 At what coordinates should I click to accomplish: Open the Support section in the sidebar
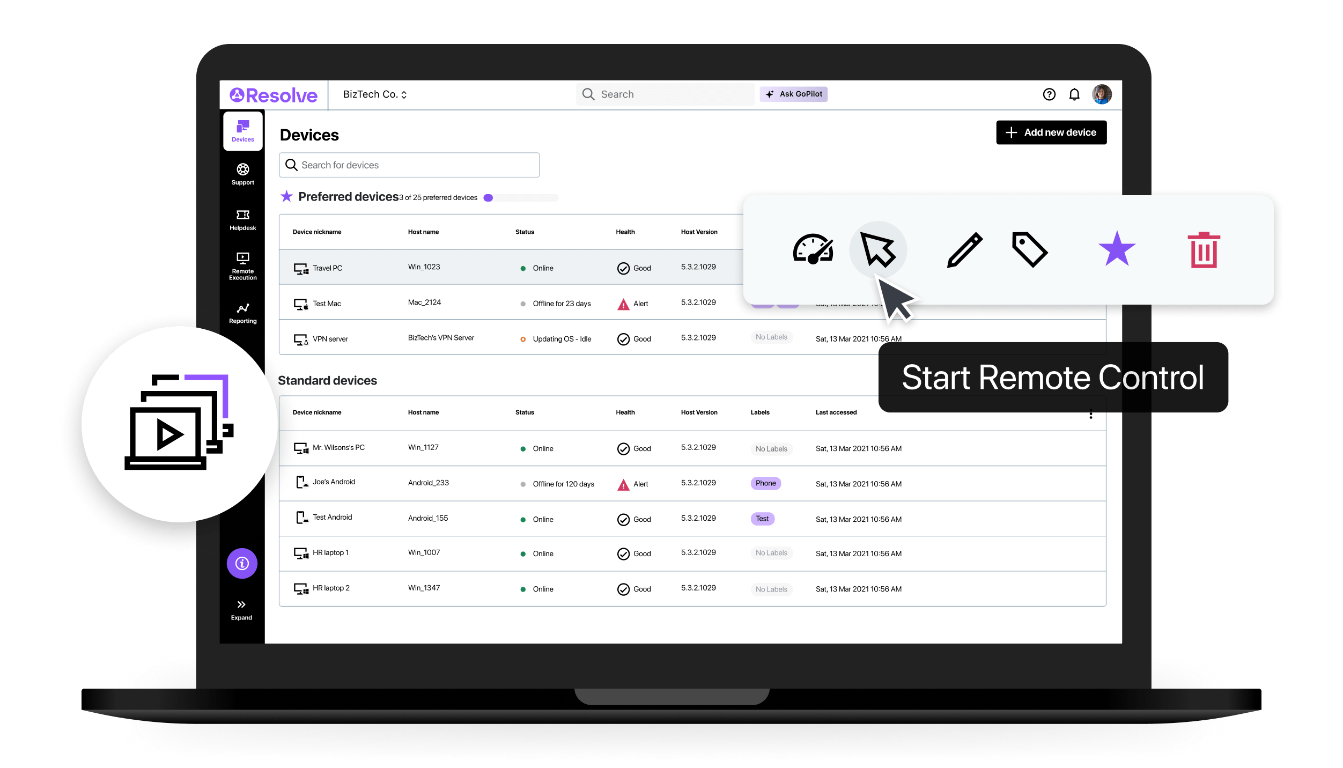coord(242,174)
